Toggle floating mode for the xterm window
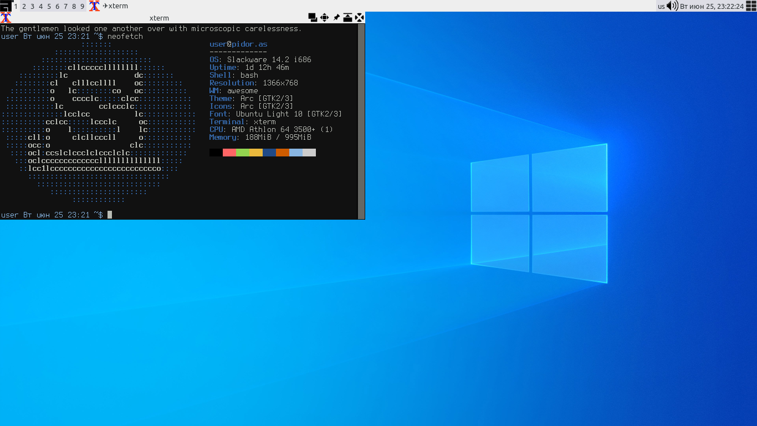This screenshot has width=757, height=426. [x=313, y=18]
